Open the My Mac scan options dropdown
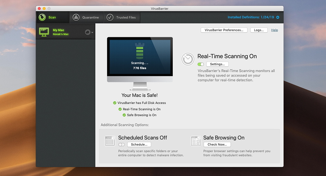 click(x=89, y=32)
